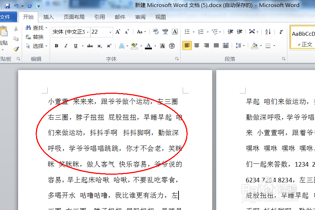Open the 文件 File menu
The height and width of the screenshot is (210, 315).
[x=6, y=17]
